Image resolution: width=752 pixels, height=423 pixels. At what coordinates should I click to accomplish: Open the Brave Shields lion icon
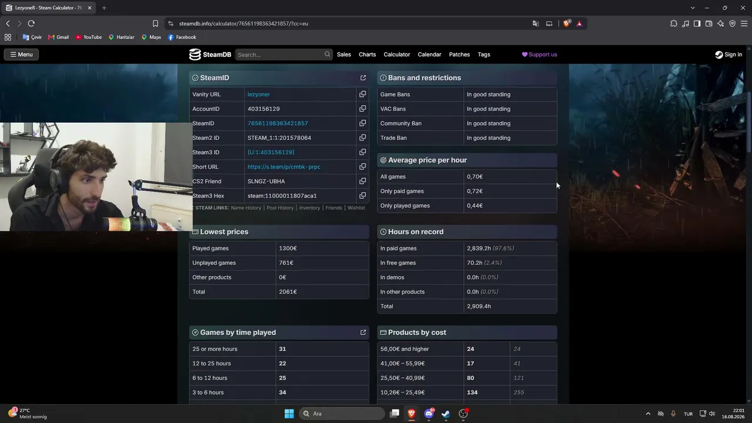click(566, 23)
